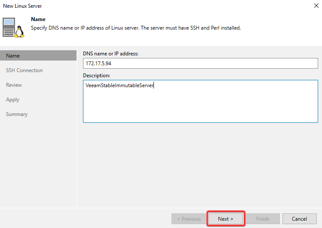
Task: Close the New Linux Server dialog
Action: click(316, 6)
